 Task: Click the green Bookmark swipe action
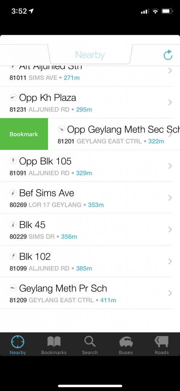click(x=24, y=134)
